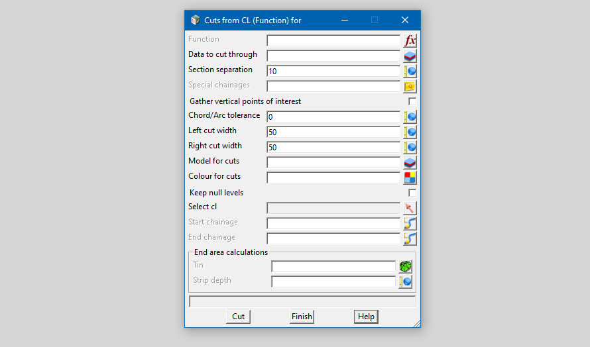Minimize the Cuts from CL panel
This screenshot has height=347, width=590.
point(345,20)
